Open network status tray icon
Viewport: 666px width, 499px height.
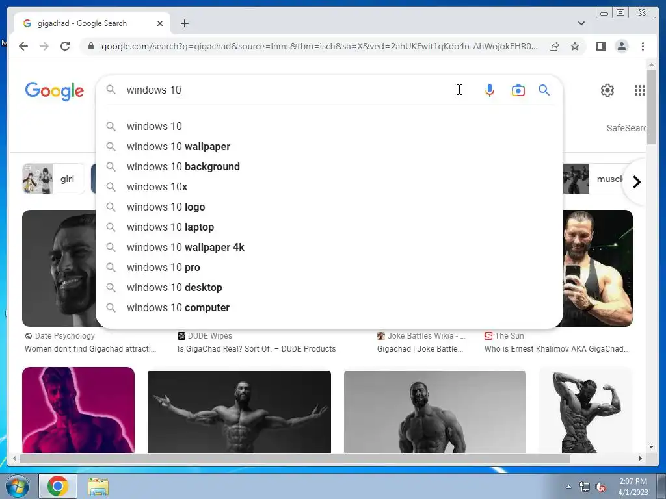coord(585,487)
